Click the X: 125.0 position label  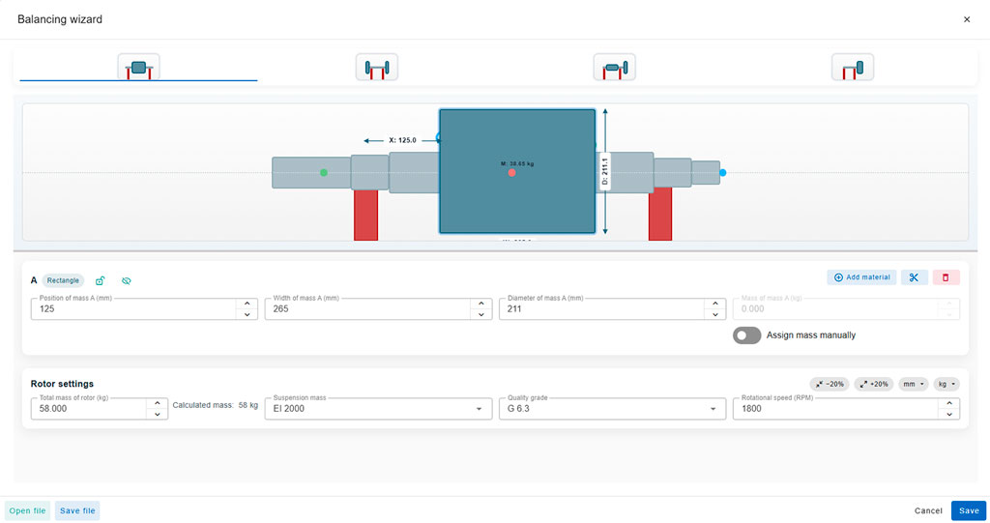point(402,140)
